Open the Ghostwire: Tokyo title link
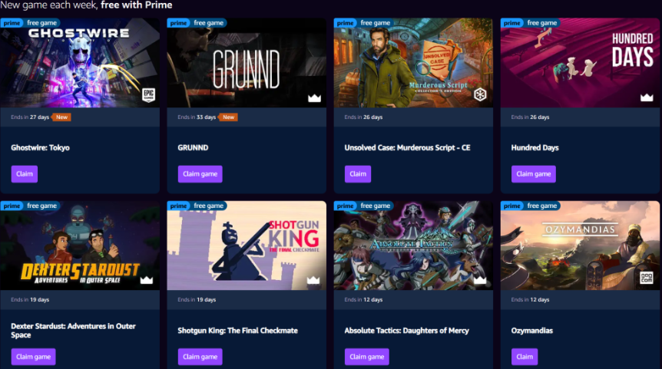 click(x=40, y=147)
